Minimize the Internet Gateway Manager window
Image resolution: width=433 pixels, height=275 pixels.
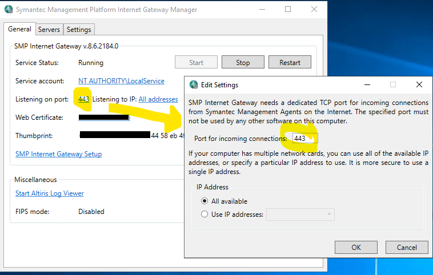click(262, 9)
